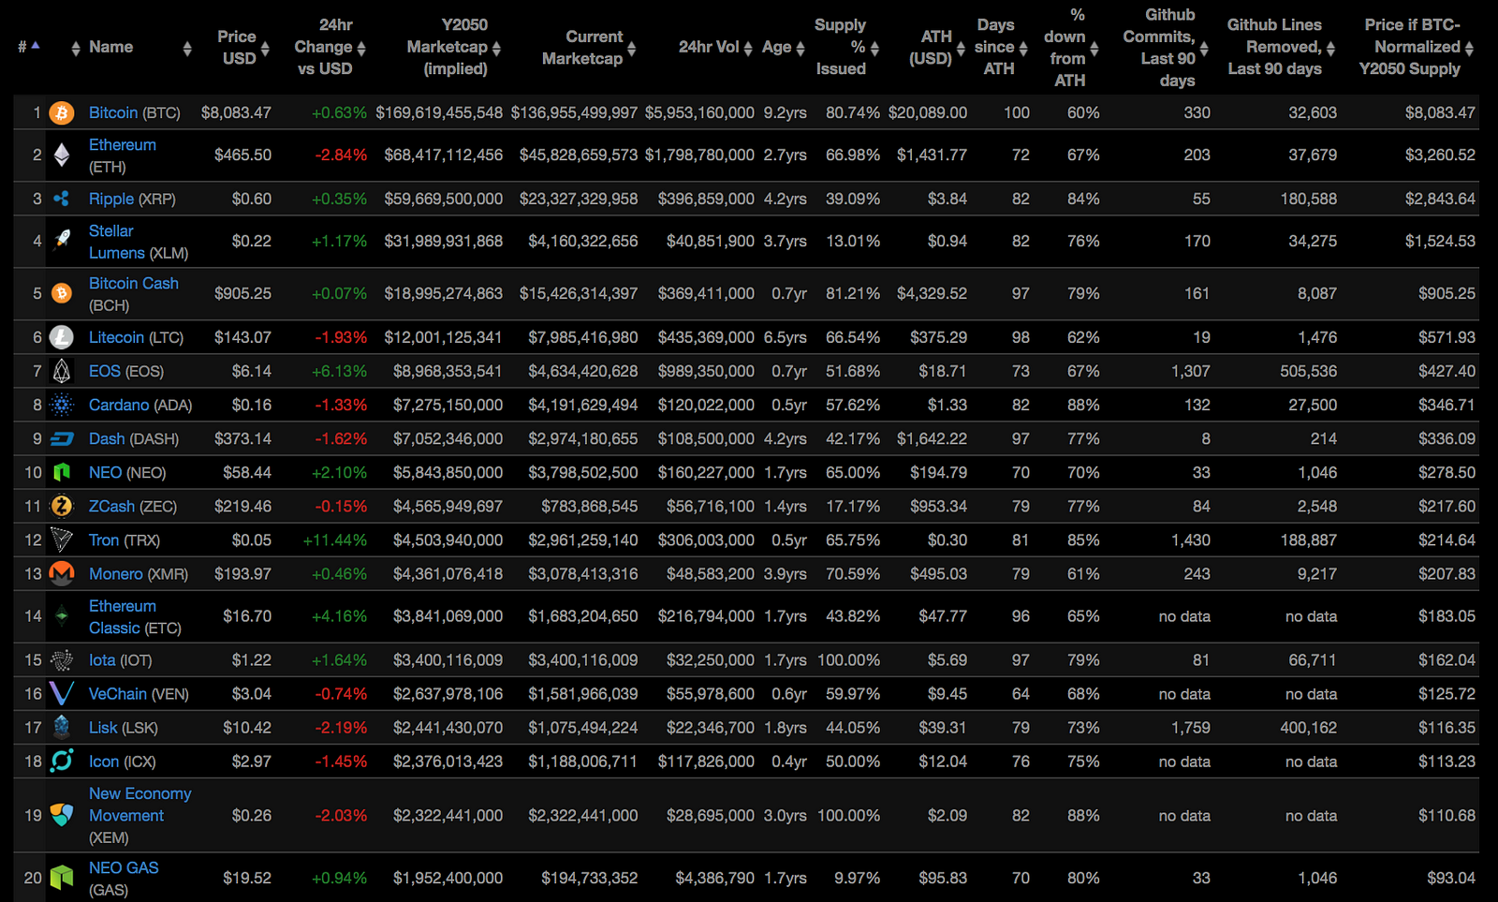Click Iota supply issued 100.00%
This screenshot has height=902, width=1498.
[848, 660]
